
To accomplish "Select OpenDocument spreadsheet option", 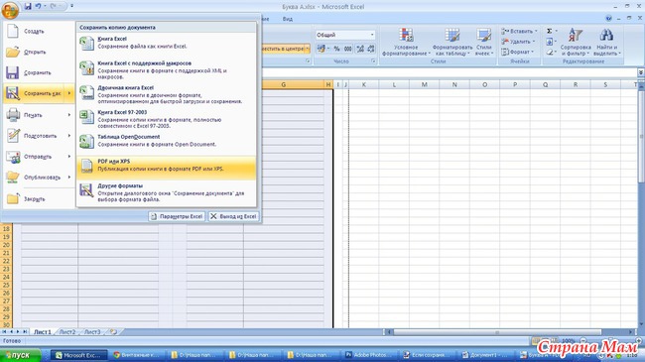I will 166,141.
